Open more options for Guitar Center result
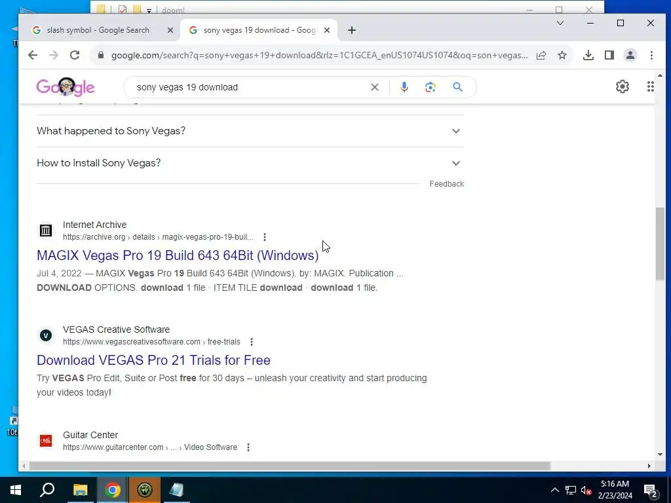 (248, 447)
